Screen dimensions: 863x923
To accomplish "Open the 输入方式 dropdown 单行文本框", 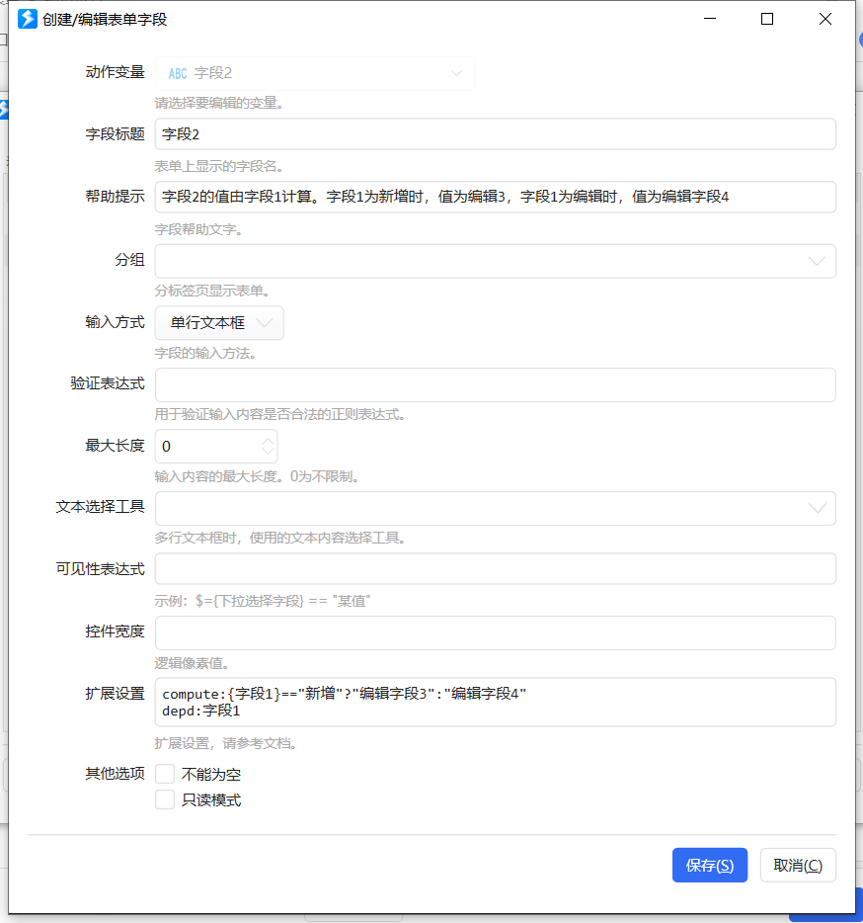I will point(219,322).
